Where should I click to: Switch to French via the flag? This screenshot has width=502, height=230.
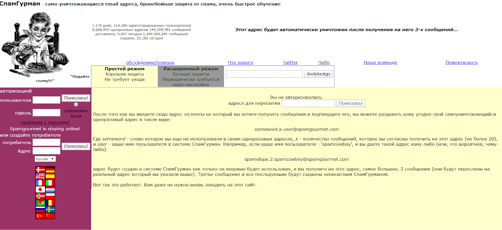click(40, 183)
